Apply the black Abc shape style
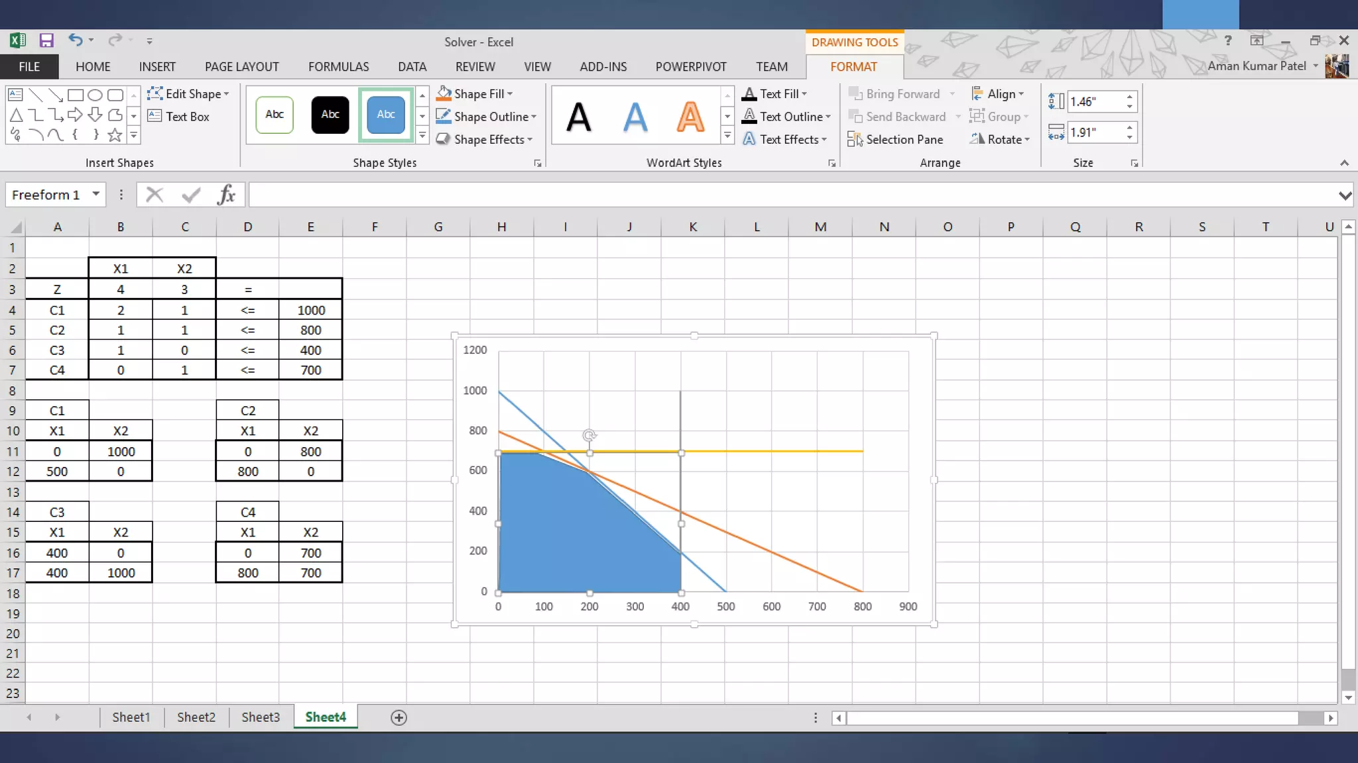This screenshot has height=763, width=1358. pos(330,115)
